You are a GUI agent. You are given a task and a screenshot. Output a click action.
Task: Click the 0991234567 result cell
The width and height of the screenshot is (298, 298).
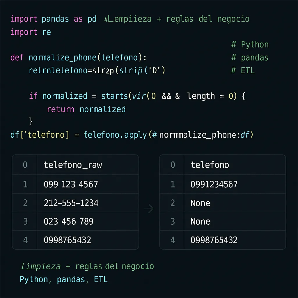click(214, 184)
